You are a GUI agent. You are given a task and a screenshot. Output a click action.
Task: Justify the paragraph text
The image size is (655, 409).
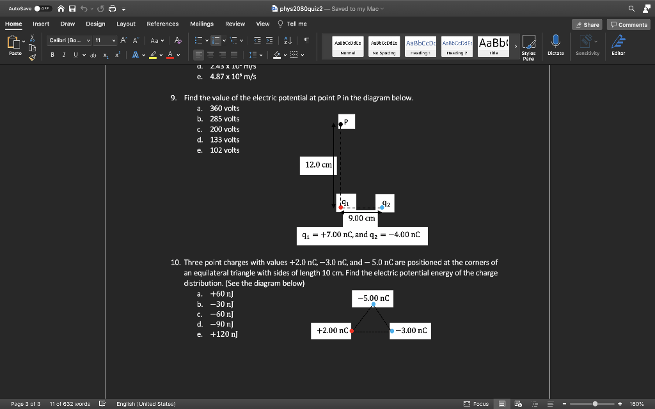(234, 55)
